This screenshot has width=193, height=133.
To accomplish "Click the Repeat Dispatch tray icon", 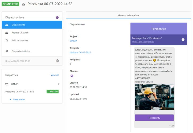I will (7, 33).
